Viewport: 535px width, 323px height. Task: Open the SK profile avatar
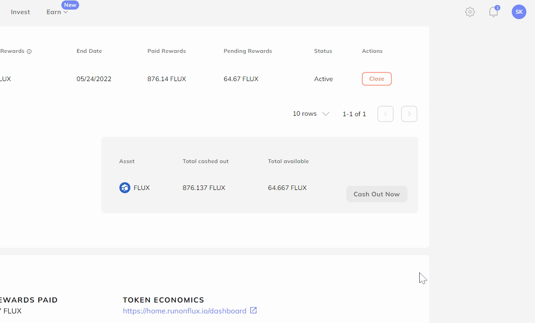pyautogui.click(x=519, y=12)
